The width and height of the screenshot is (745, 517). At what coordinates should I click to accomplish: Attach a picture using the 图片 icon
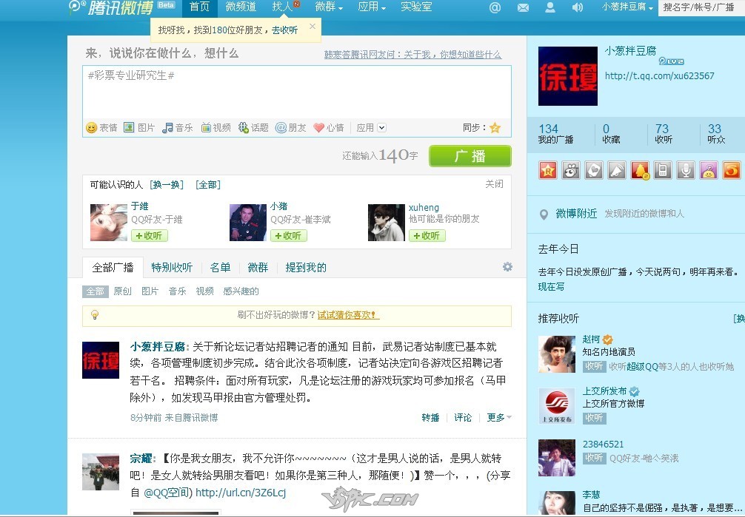pos(129,127)
